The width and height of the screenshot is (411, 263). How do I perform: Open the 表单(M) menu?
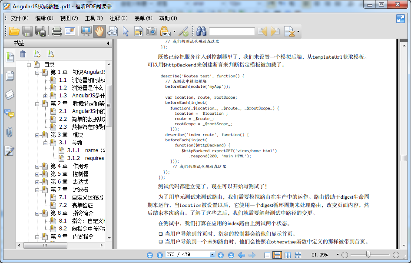coord(143,18)
